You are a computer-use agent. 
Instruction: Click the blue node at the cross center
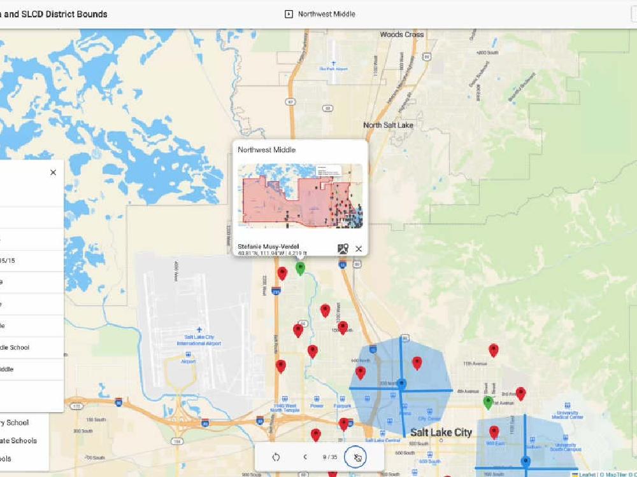pyautogui.click(x=401, y=384)
